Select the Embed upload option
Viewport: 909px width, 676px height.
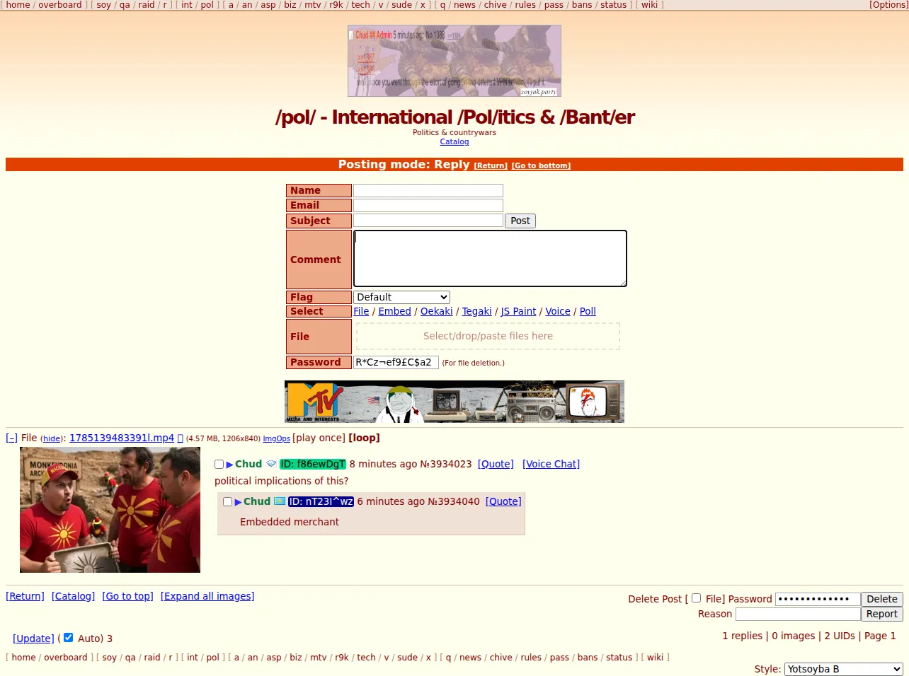(395, 312)
